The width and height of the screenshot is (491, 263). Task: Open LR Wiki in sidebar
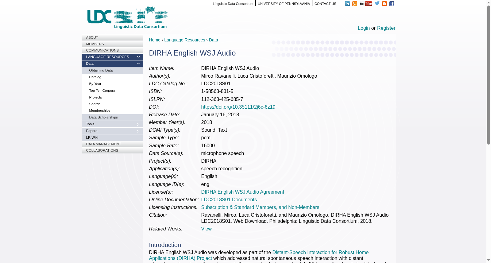coord(112,137)
